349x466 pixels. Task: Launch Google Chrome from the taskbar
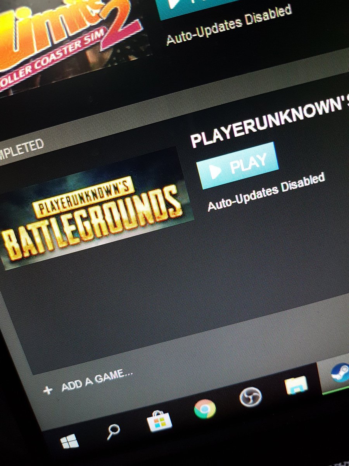[205, 409]
